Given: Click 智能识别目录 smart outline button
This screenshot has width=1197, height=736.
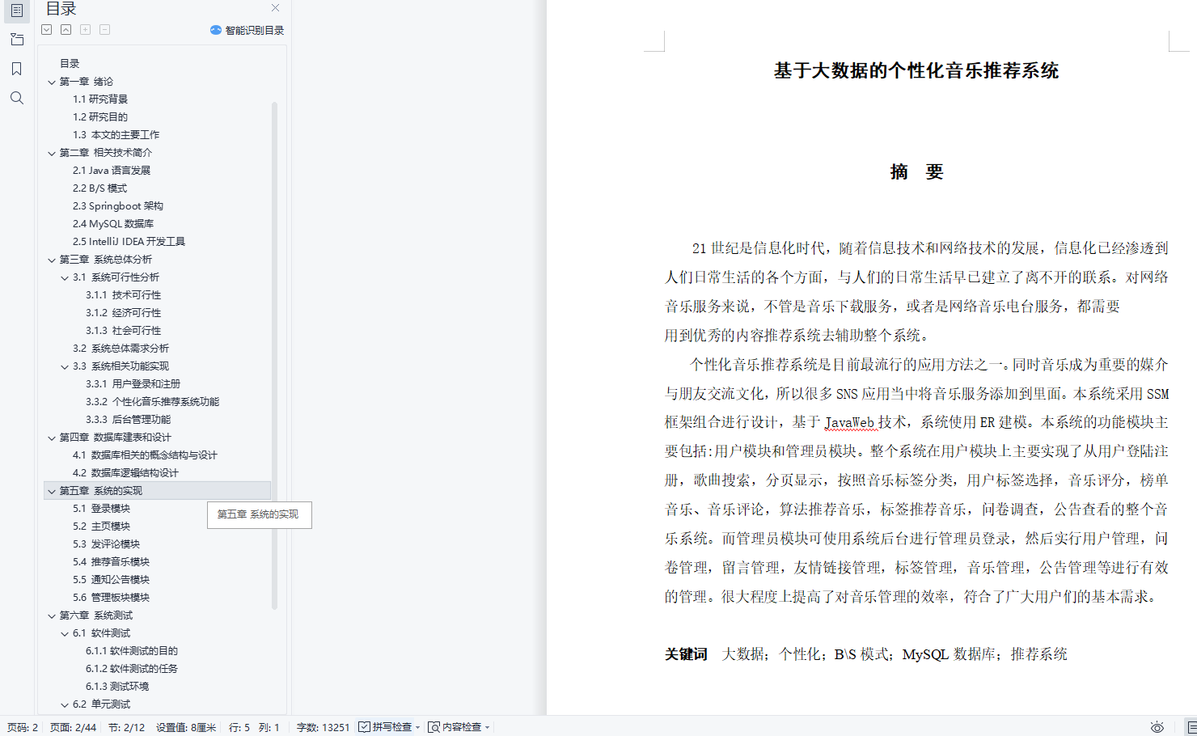Looking at the screenshot, I should click(247, 30).
